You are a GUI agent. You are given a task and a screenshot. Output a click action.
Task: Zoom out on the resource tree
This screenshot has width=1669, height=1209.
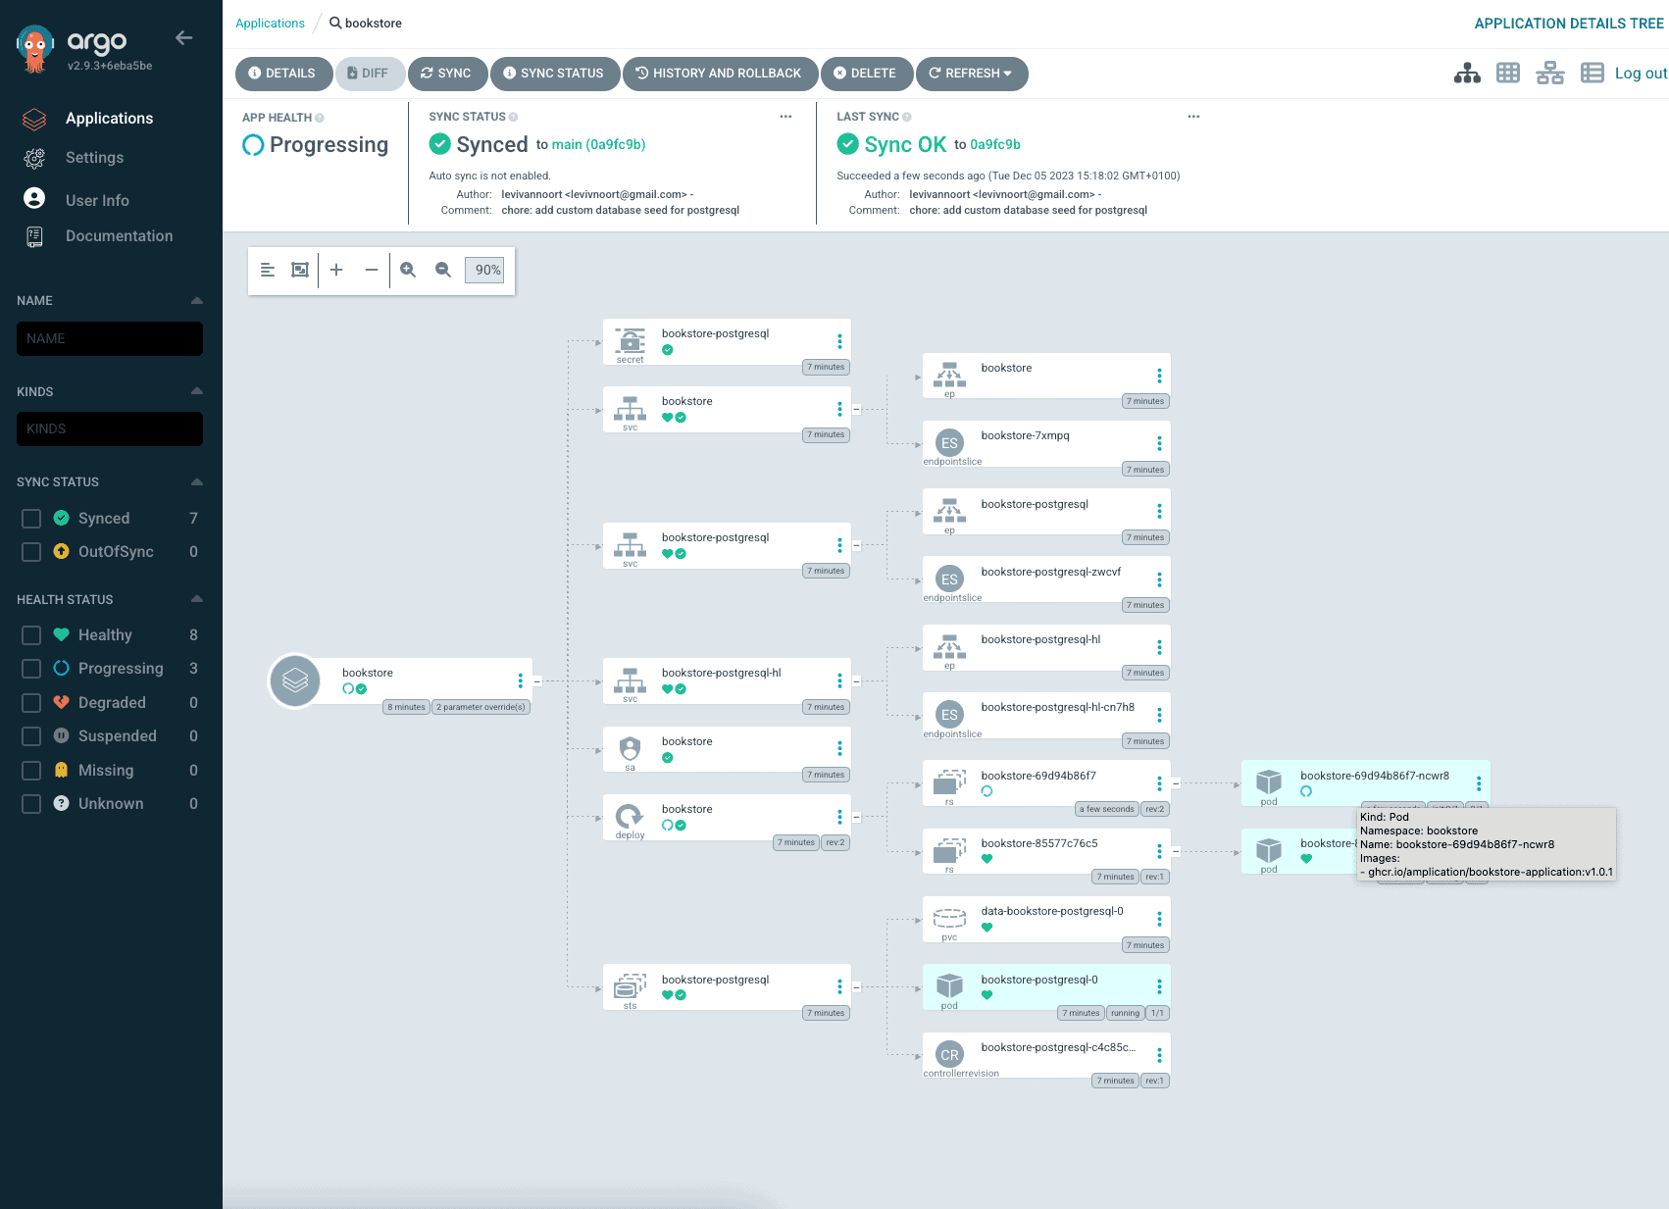443,270
